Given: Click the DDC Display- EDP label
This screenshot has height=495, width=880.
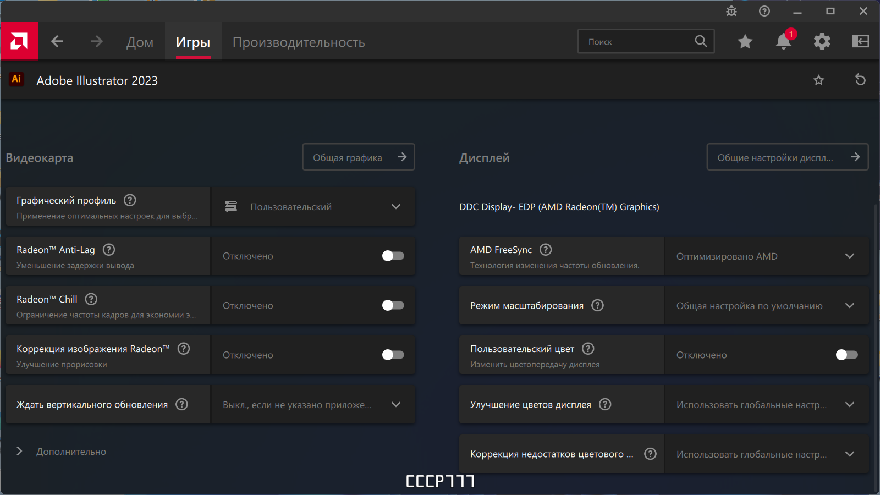Looking at the screenshot, I should click(559, 207).
